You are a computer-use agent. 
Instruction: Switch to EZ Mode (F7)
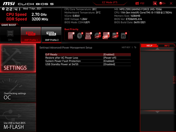point(110,2)
